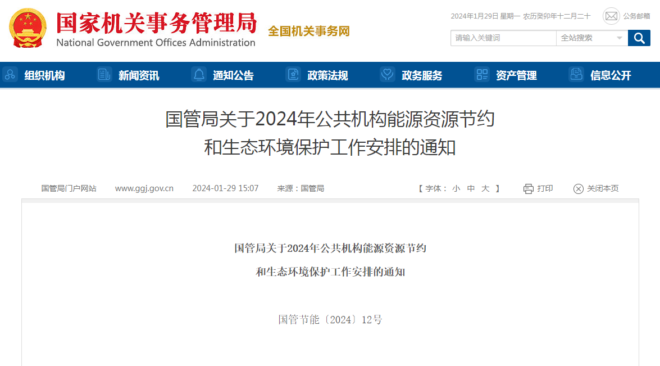Click the 资产管理 grid icon
660x366 pixels.
(481, 75)
